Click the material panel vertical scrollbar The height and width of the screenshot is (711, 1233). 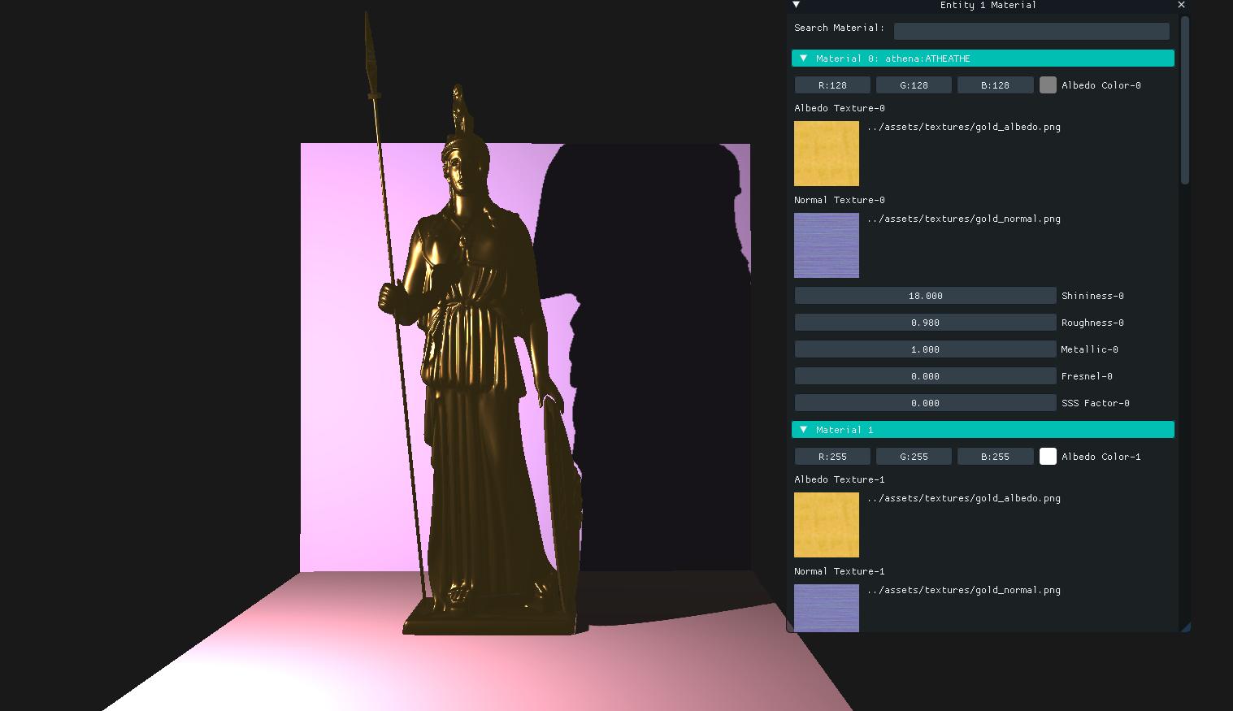(x=1185, y=100)
